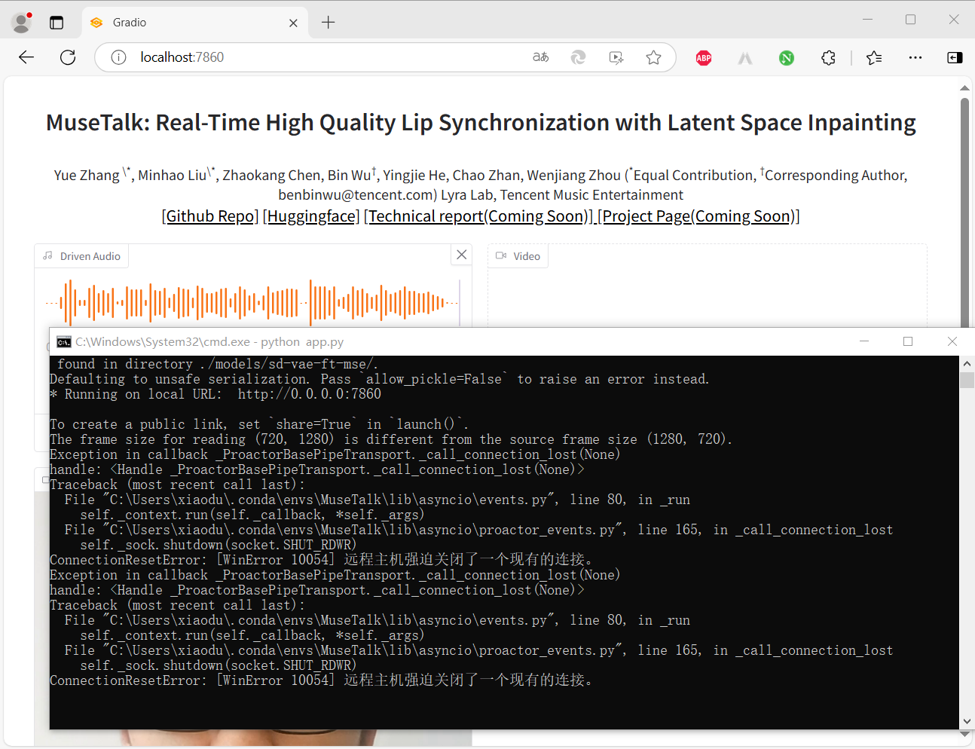
Task: Open the favorites list icon
Action: pos(874,58)
